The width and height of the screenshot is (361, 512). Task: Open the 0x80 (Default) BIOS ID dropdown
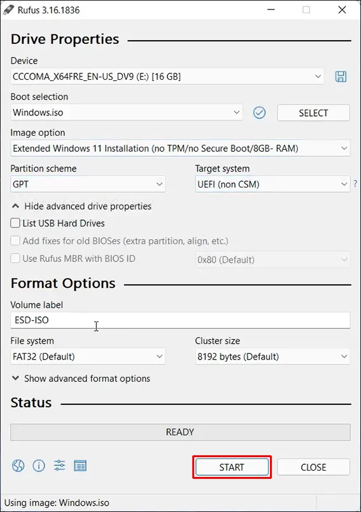[273, 260]
